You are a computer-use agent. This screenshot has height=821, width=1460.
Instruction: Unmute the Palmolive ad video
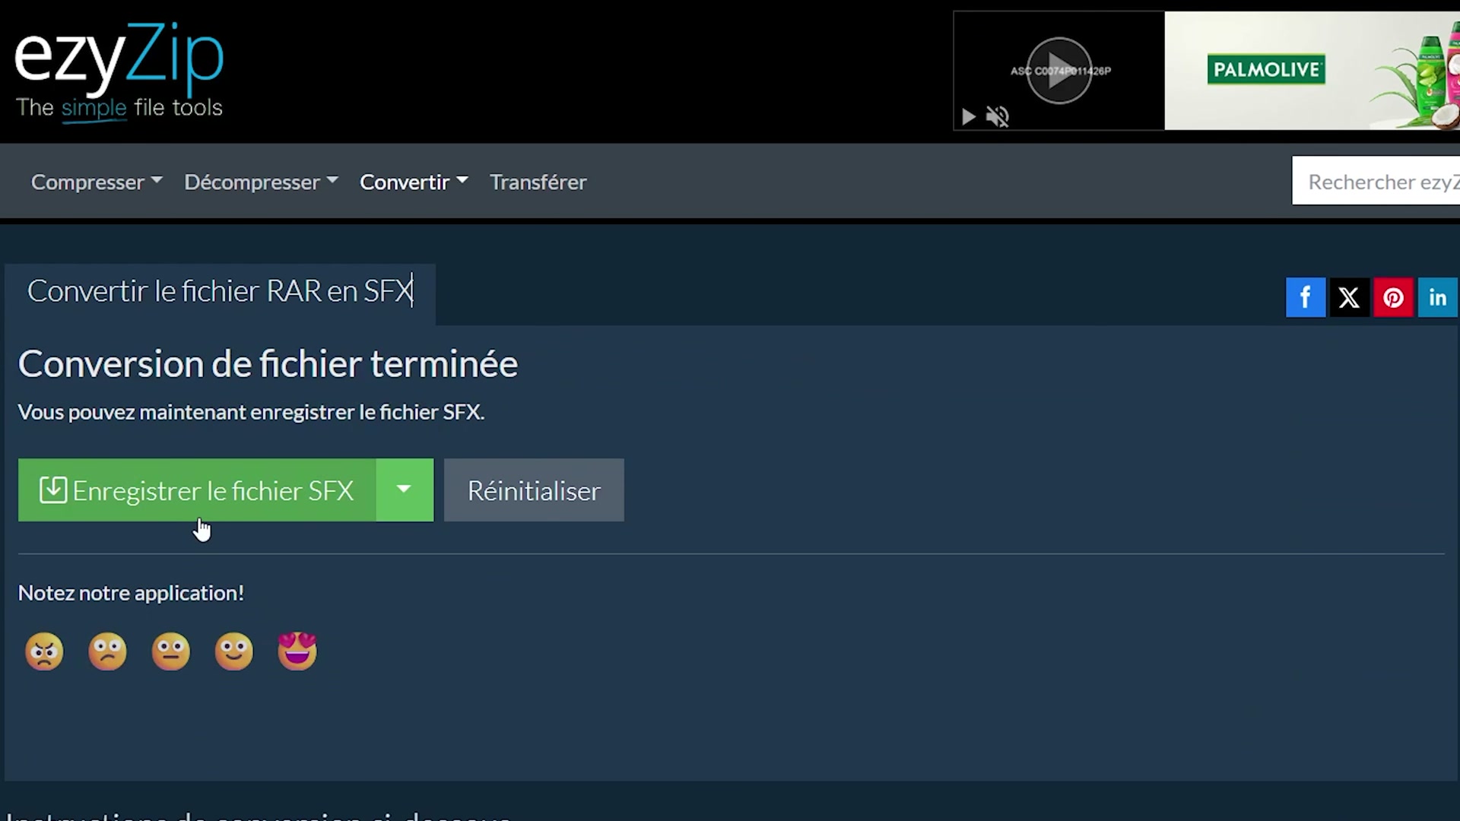[x=998, y=116]
